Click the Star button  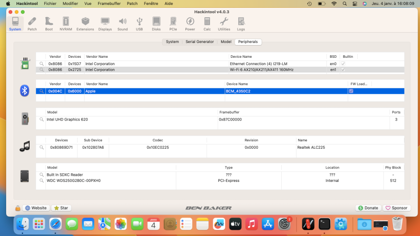click(x=61, y=208)
